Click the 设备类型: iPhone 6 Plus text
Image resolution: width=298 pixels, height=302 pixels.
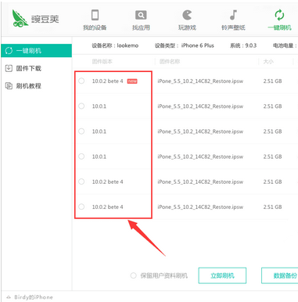coord(185,45)
